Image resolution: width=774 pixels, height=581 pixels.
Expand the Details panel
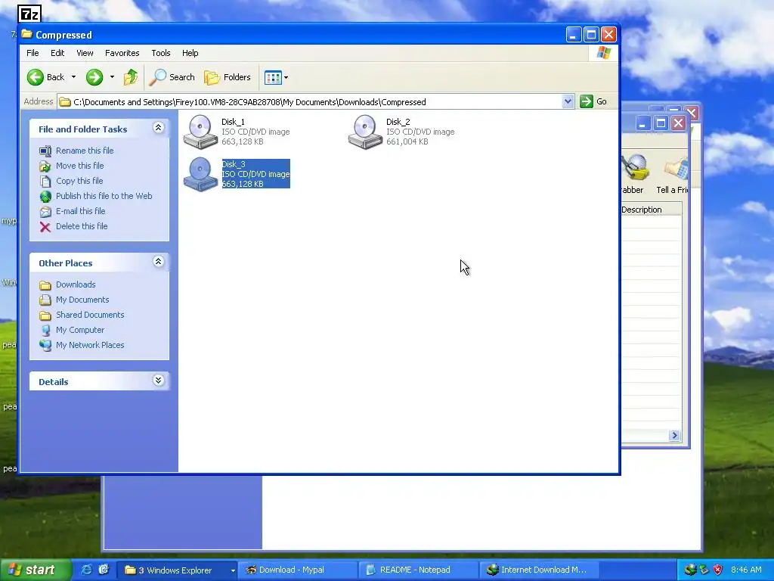(x=158, y=381)
